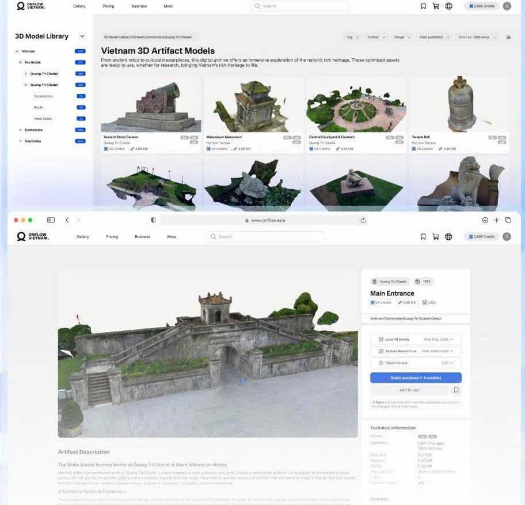Click the Quick purchase button
Screen dimensions: 525x505
pos(416,378)
